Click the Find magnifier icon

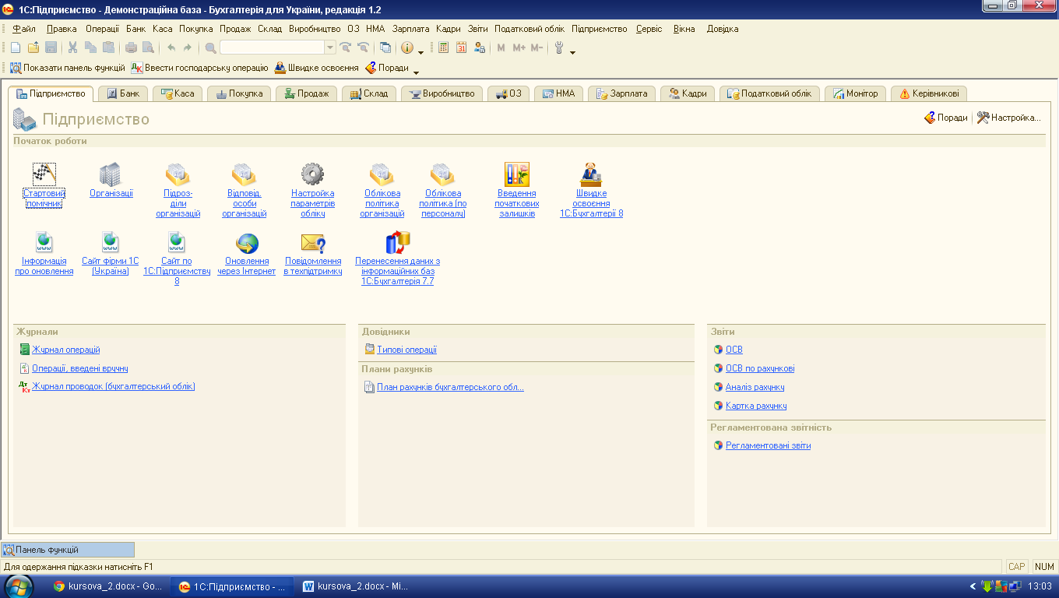210,47
